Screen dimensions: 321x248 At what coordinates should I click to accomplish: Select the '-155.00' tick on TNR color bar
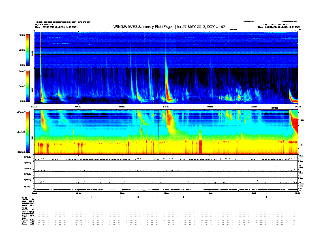tap(21, 152)
